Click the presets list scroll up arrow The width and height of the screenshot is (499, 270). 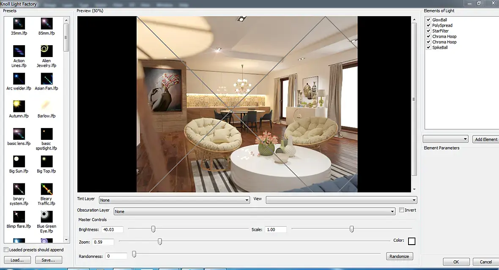pyautogui.click(x=66, y=20)
